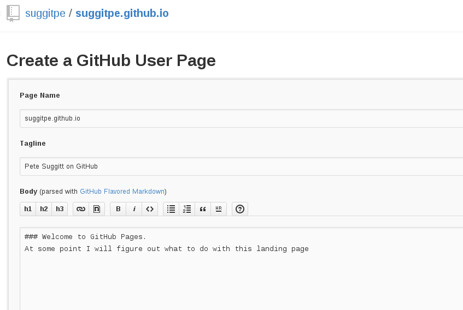Click the h1 heading button
Image resolution: width=463 pixels, height=310 pixels.
pos(28,209)
